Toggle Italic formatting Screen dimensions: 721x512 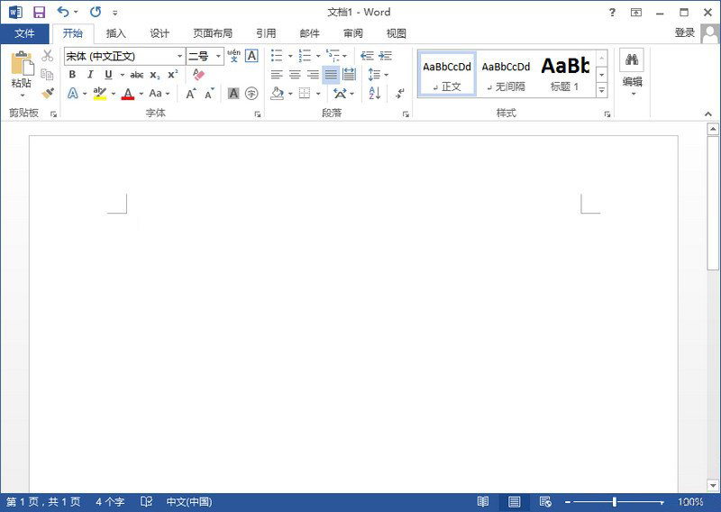point(90,75)
